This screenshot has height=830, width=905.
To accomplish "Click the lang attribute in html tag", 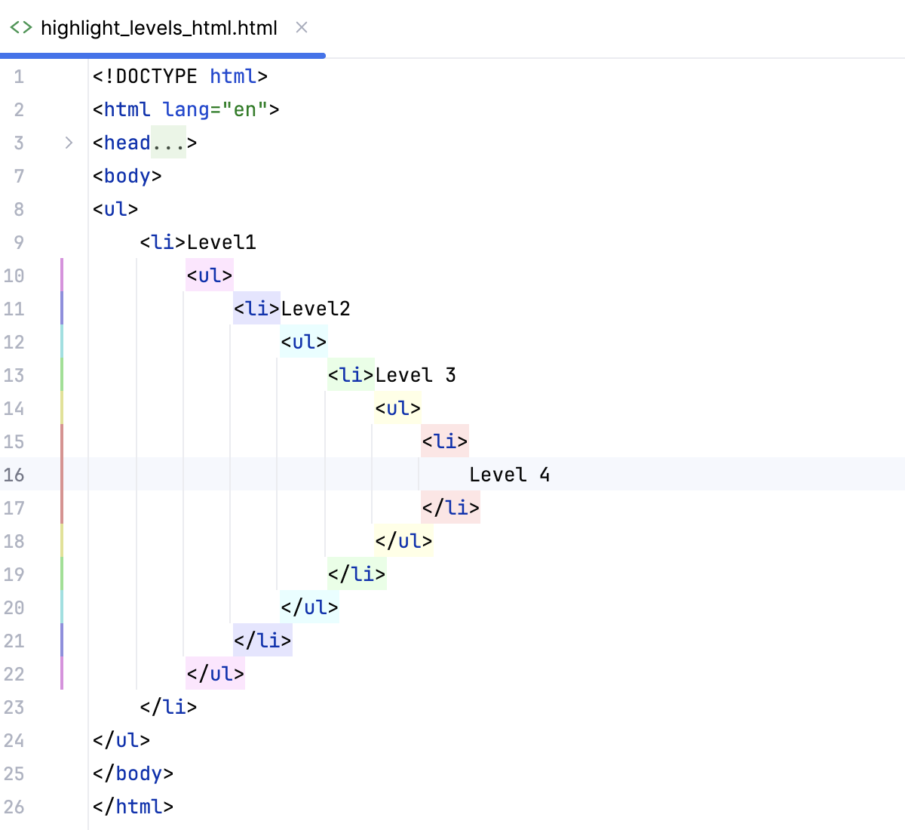I will tap(186, 109).
